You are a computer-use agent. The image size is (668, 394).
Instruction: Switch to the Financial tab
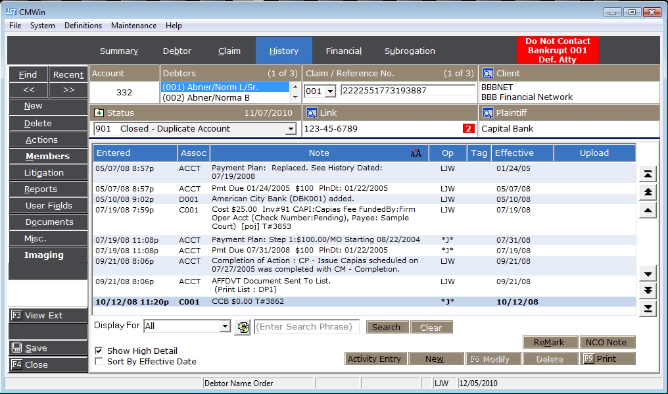344,51
